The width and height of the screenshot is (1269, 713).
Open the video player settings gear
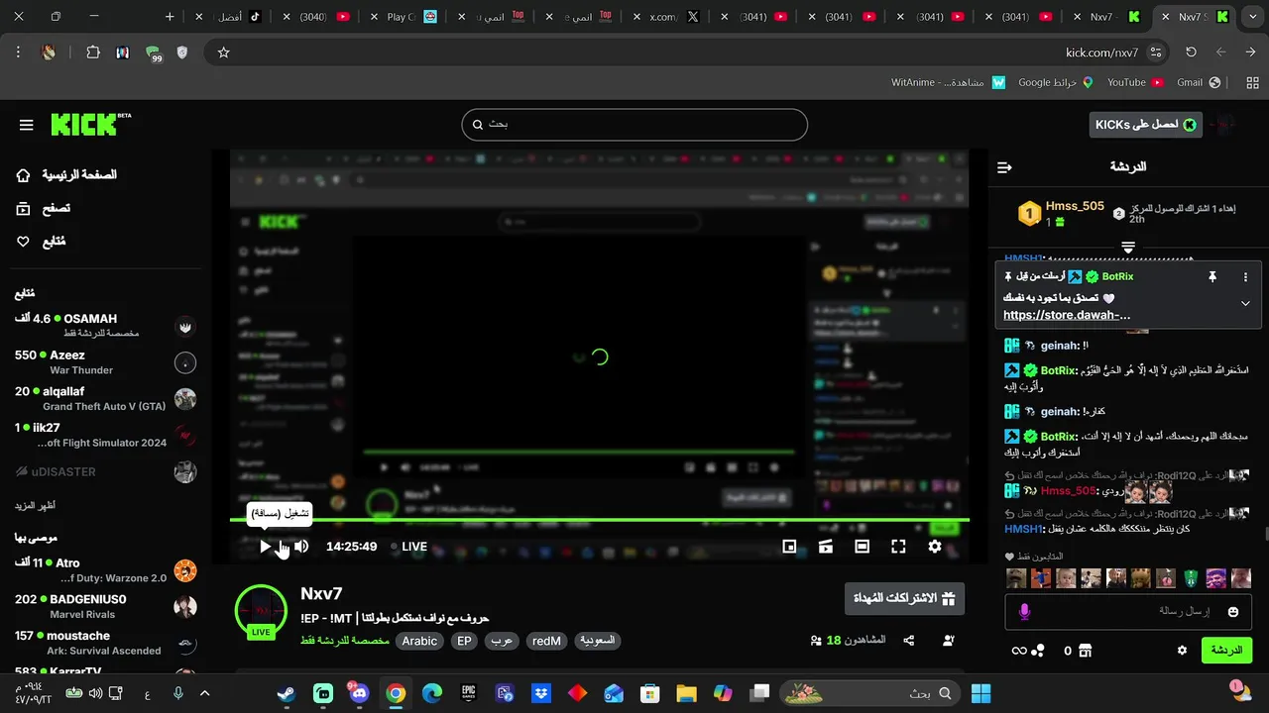[x=935, y=546]
